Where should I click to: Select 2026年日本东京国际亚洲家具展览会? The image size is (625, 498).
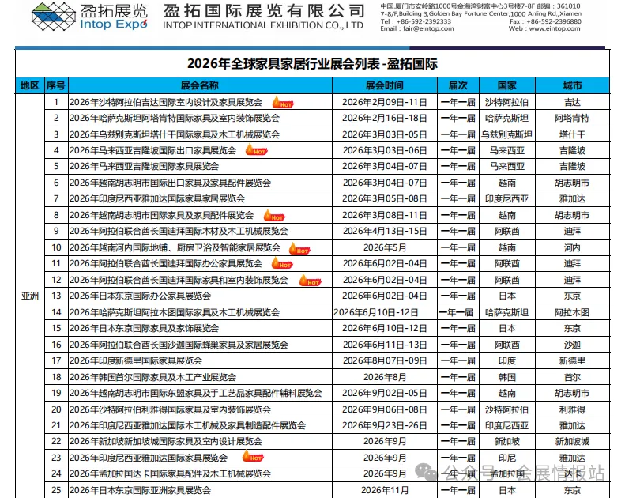(141, 490)
